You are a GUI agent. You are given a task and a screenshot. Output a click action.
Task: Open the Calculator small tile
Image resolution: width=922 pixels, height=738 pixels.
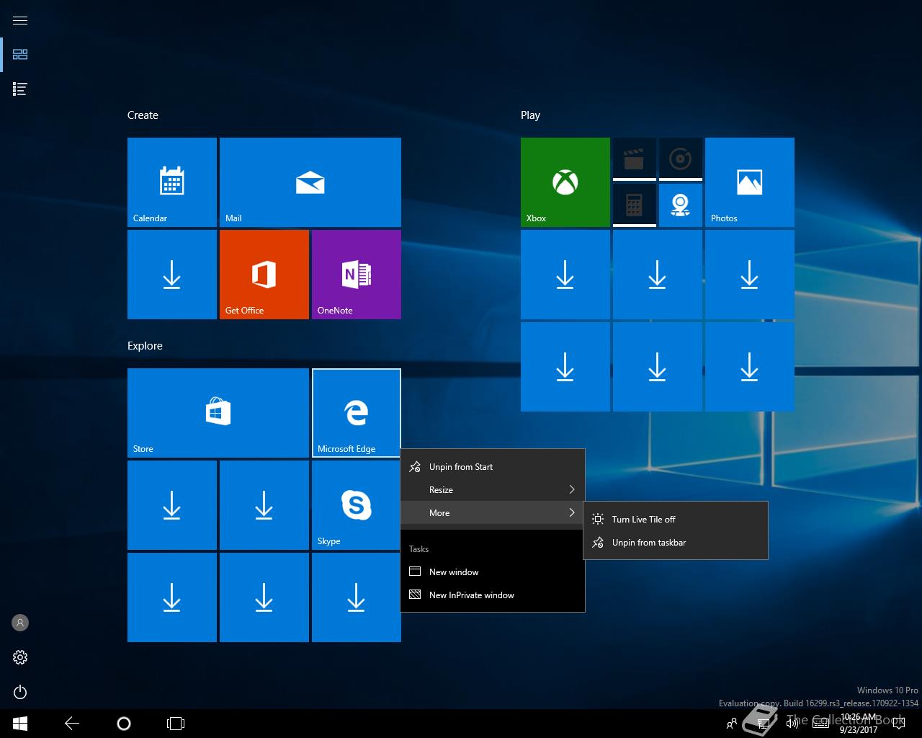[x=635, y=205]
